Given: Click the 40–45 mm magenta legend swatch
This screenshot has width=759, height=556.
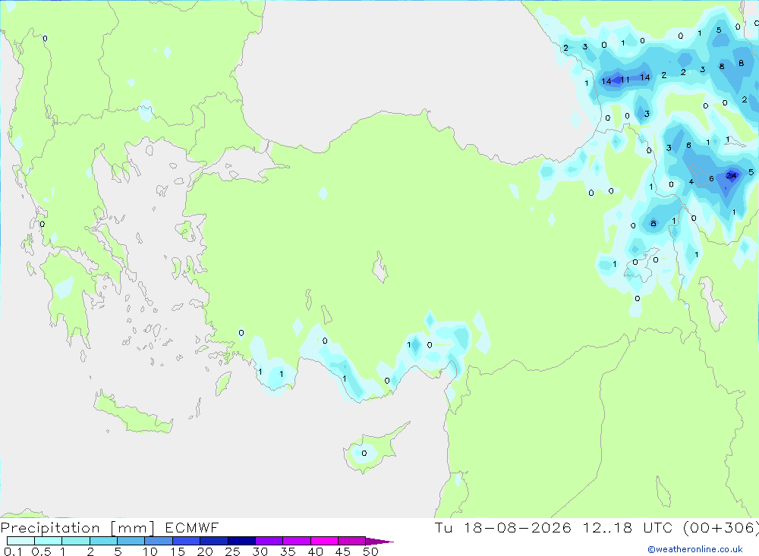Looking at the screenshot, I should (324, 541).
